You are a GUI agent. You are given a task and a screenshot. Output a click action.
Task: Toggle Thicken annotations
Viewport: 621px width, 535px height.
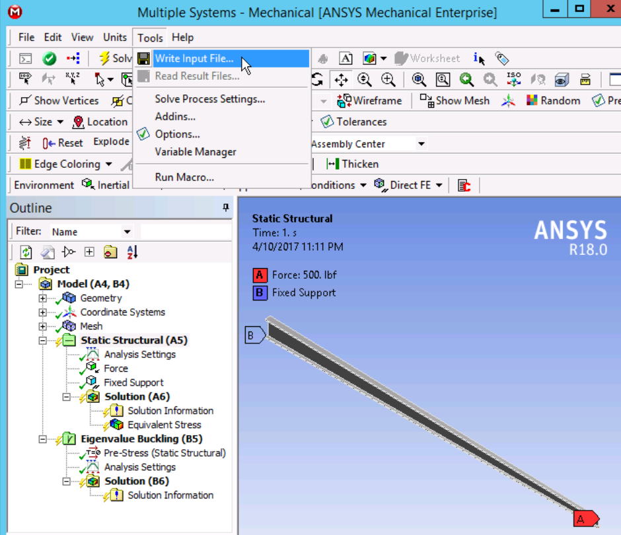pos(352,164)
